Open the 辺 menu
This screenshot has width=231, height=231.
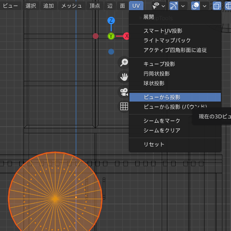tap(110, 6)
